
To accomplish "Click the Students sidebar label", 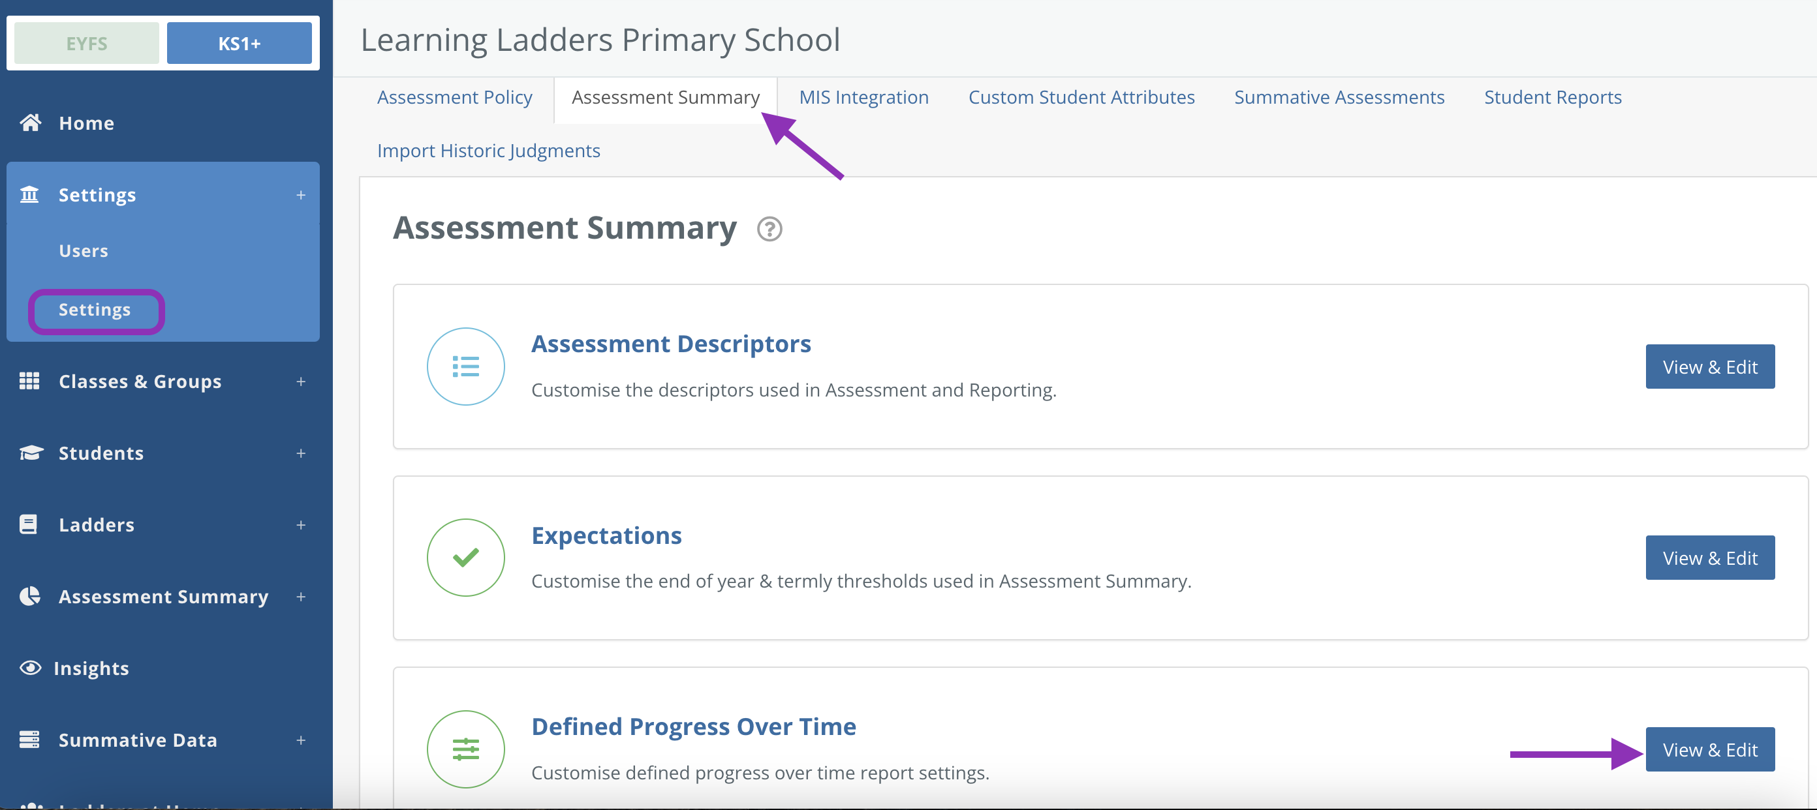I will coord(101,453).
